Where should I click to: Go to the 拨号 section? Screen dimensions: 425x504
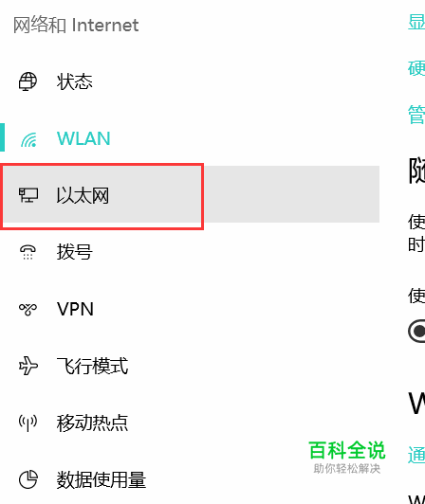tap(75, 252)
